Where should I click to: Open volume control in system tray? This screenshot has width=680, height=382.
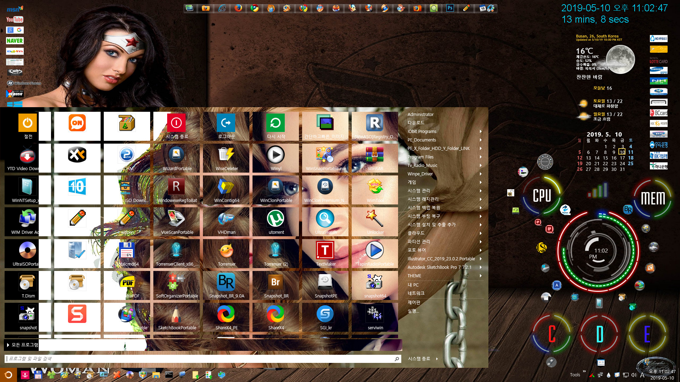[x=634, y=375]
